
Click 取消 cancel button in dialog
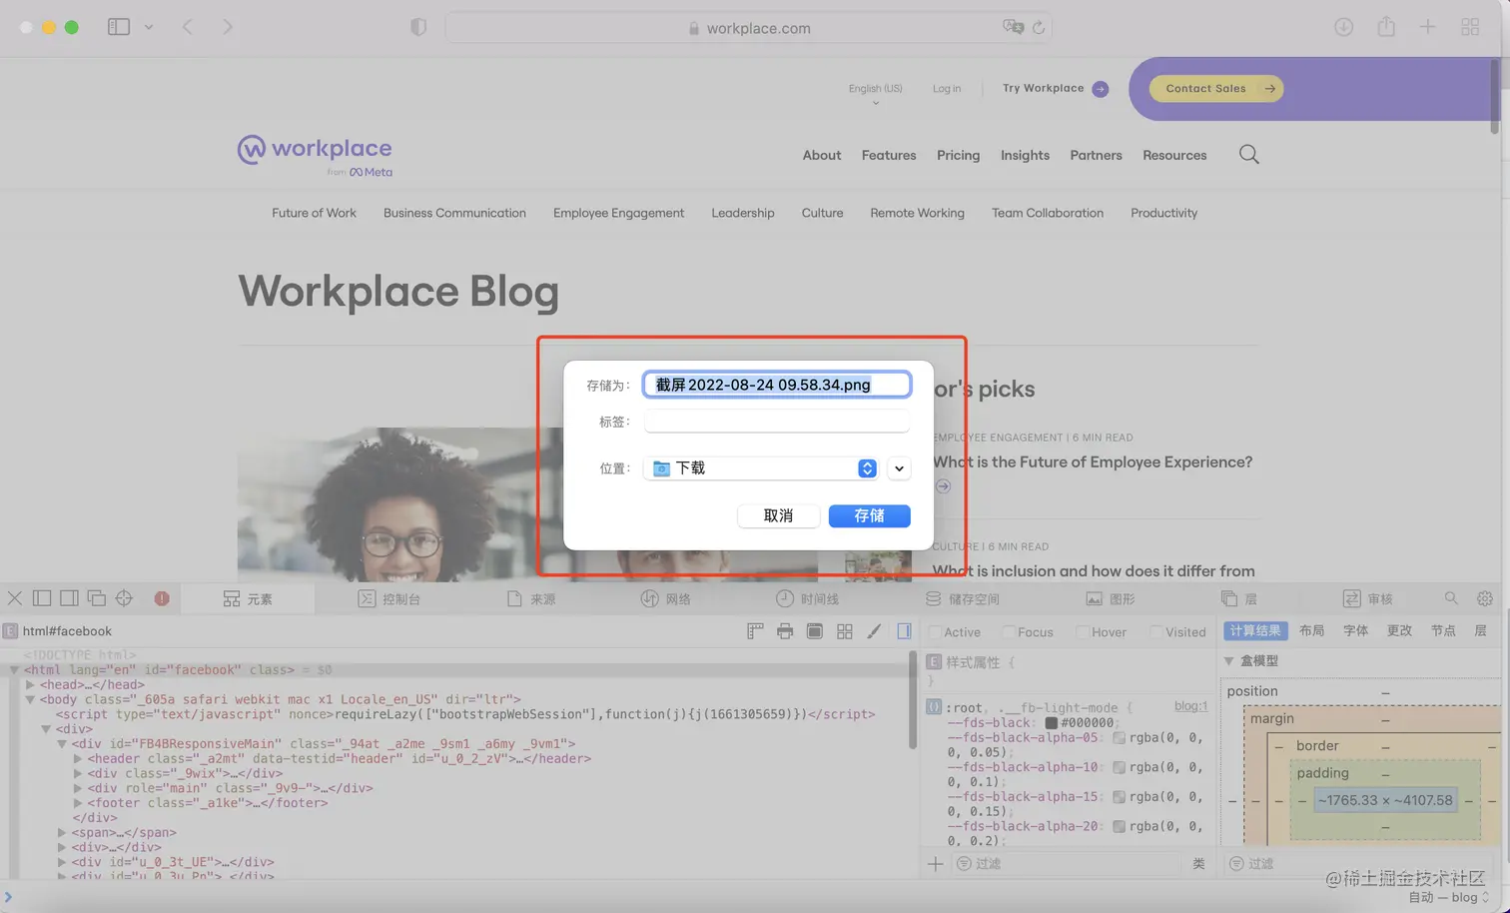click(778, 515)
